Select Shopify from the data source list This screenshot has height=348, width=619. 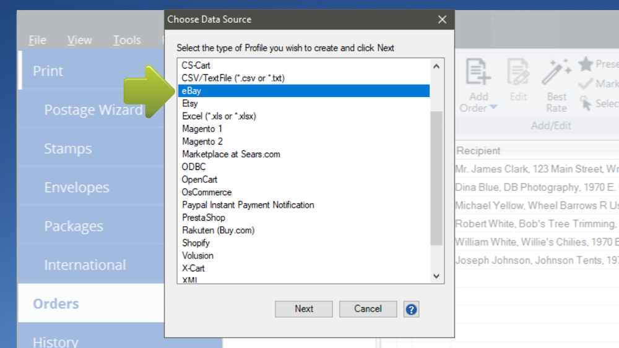point(196,243)
